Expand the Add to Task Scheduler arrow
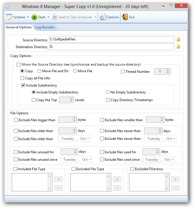This screenshot has height=208, width=194. click(x=95, y=17)
